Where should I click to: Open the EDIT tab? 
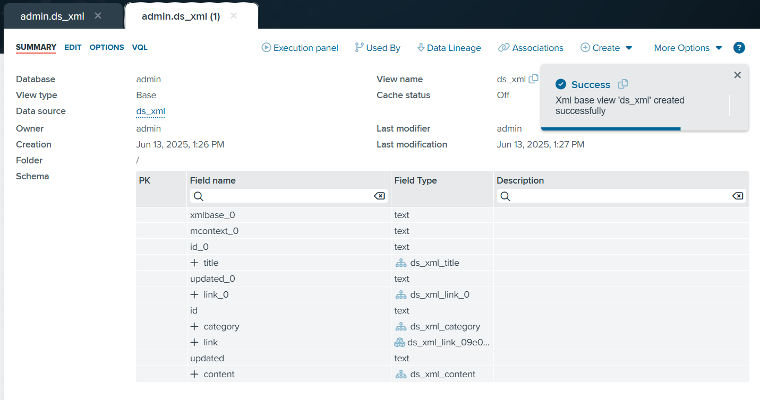coord(73,47)
